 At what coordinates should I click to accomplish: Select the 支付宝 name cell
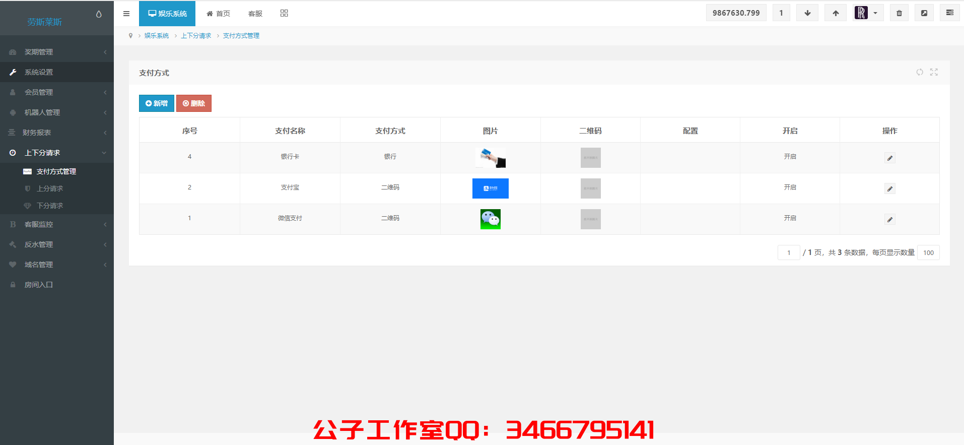click(290, 187)
